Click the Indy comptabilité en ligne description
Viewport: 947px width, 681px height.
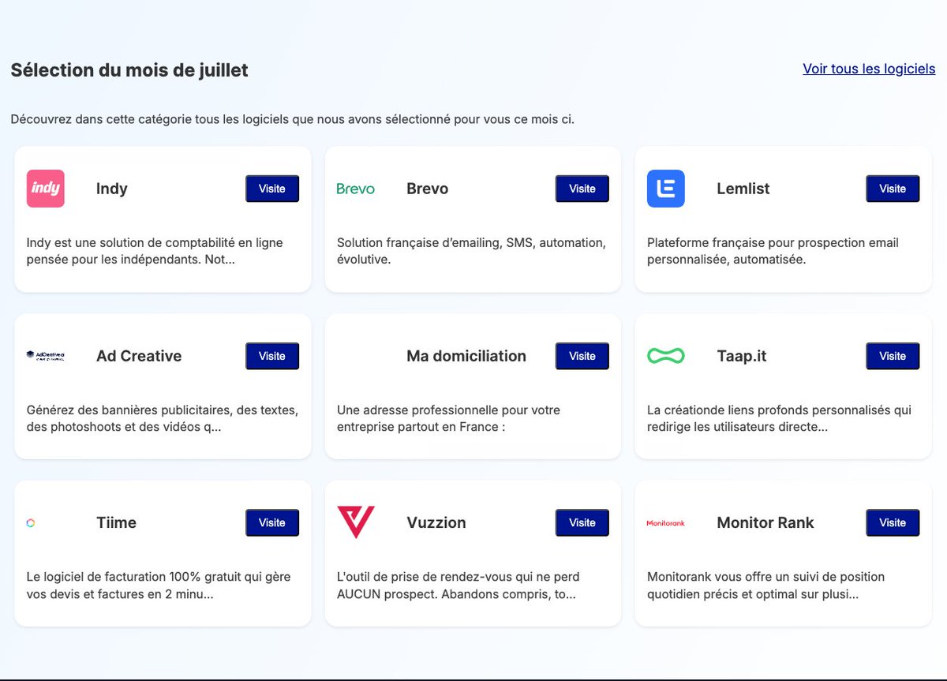pyautogui.click(x=155, y=251)
